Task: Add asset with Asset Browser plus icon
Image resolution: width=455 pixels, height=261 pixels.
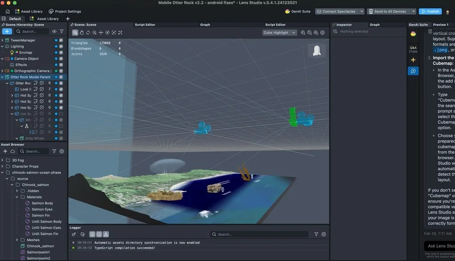Action: (5, 151)
